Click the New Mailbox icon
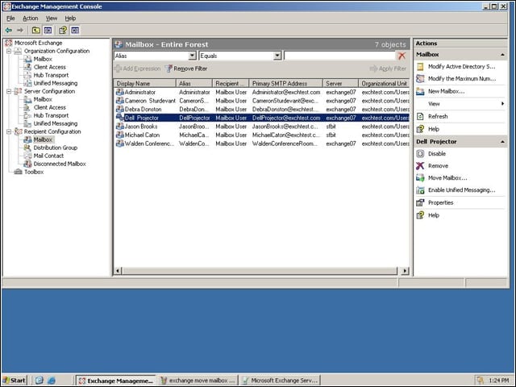516x387 pixels. click(x=420, y=91)
